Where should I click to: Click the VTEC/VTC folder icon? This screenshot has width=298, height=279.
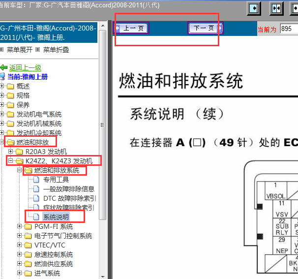[28, 245]
